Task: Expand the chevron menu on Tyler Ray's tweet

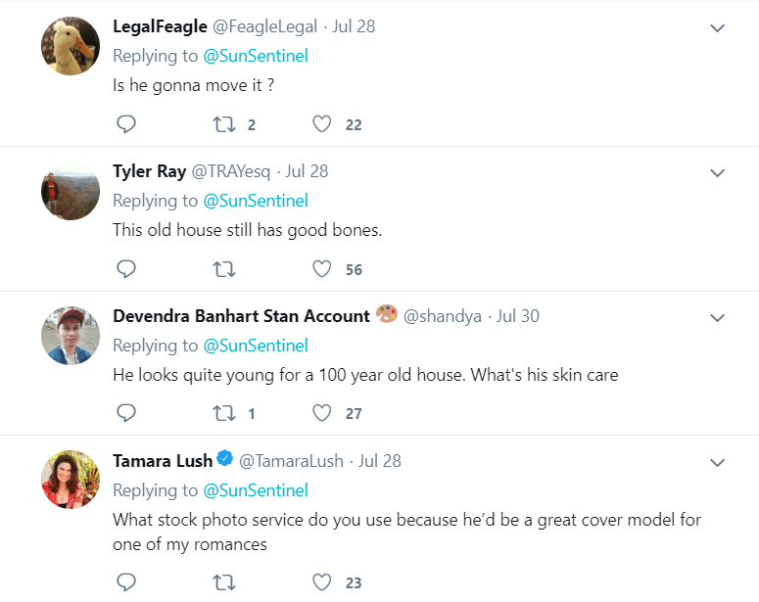Action: tap(717, 172)
